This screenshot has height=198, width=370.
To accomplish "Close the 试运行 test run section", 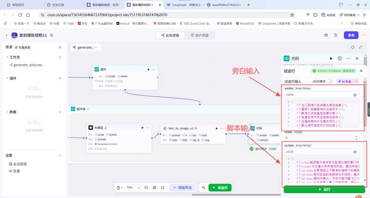I will point(361,71).
